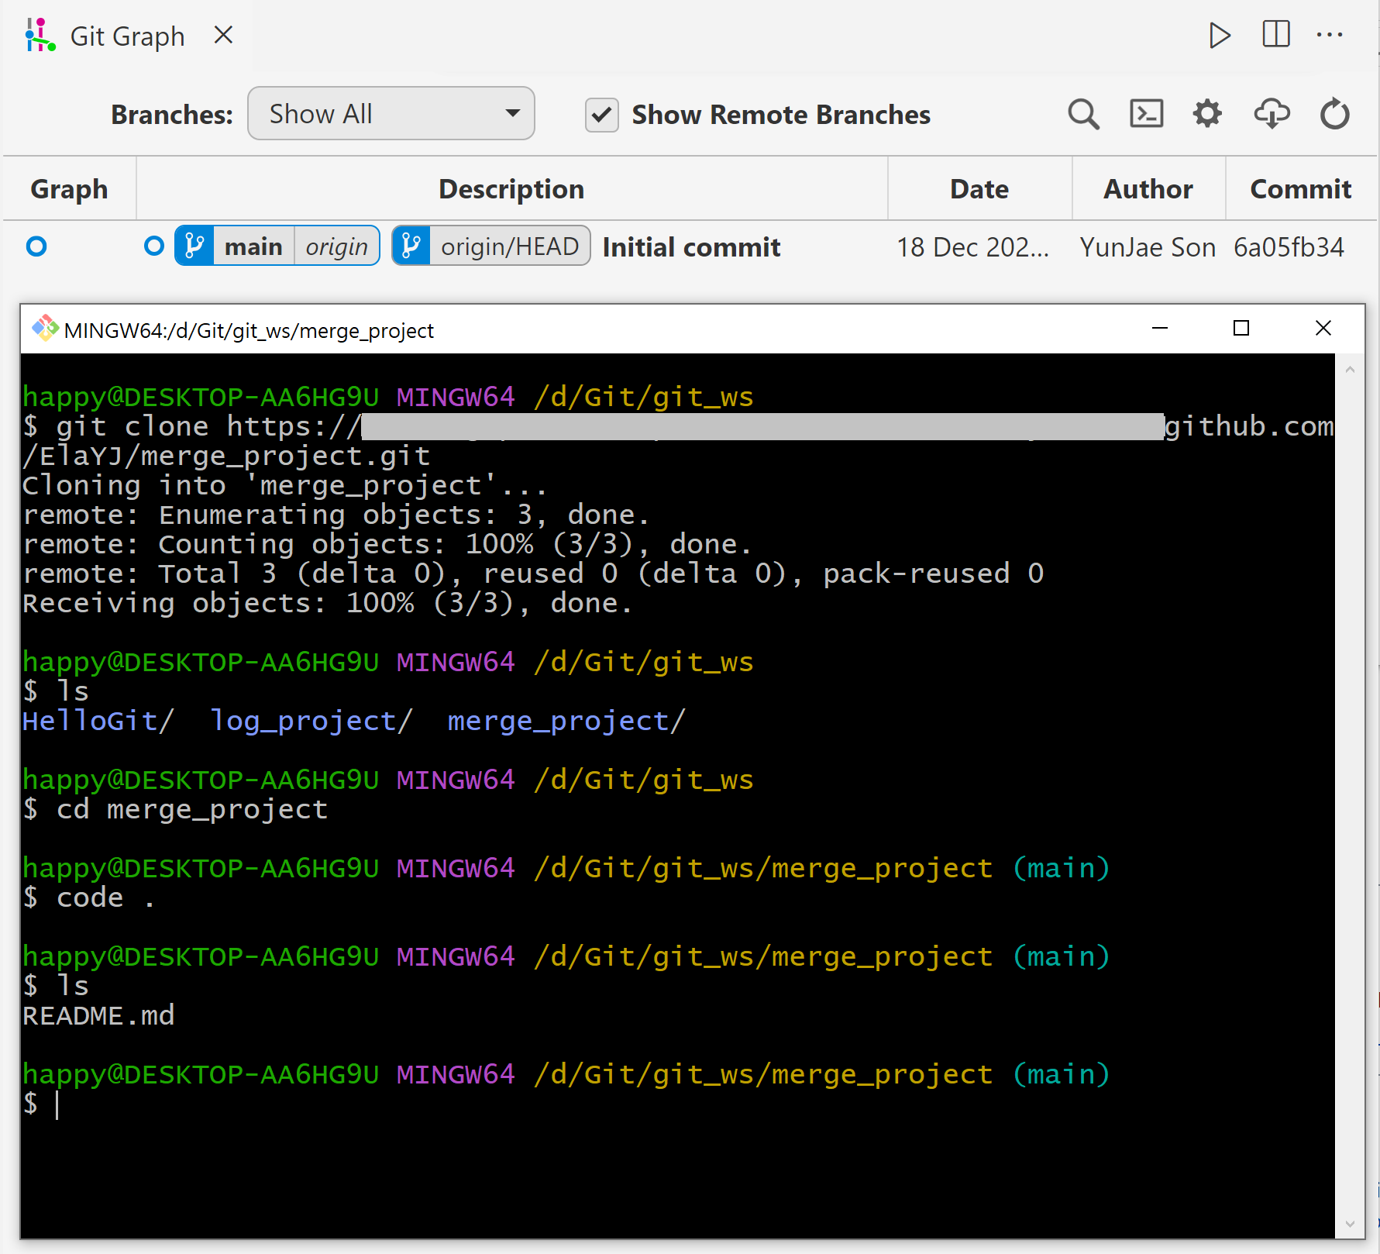1380x1254 pixels.
Task: Click the Graph column header
Action: (69, 189)
